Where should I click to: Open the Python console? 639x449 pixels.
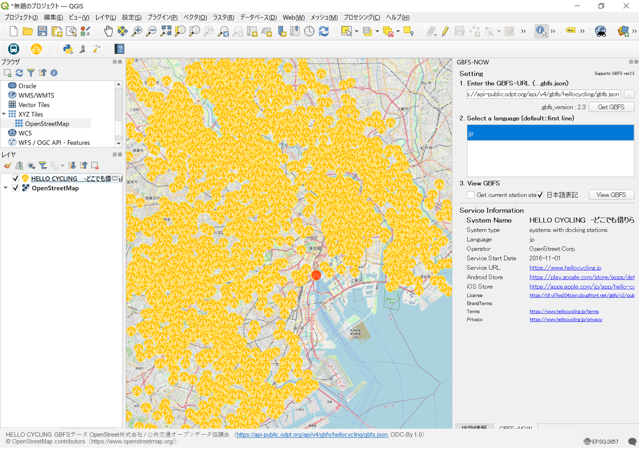coord(68,49)
